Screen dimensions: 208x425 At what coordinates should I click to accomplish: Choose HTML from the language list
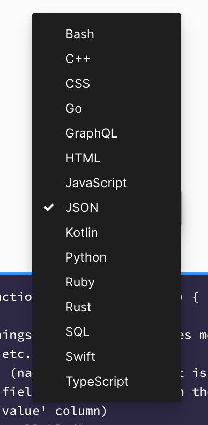pos(107,158)
